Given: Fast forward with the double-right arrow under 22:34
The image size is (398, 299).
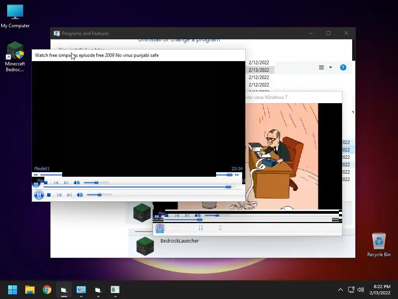Looking at the screenshot, I should click(237, 175).
